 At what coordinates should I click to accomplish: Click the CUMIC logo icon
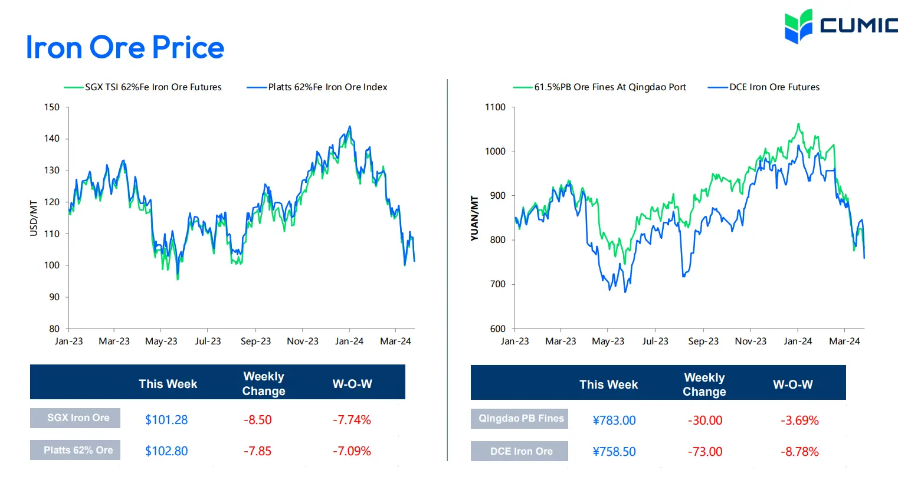pyautogui.click(x=799, y=26)
